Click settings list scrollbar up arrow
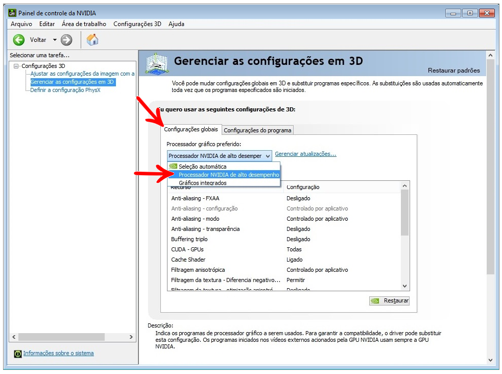 tap(404, 186)
